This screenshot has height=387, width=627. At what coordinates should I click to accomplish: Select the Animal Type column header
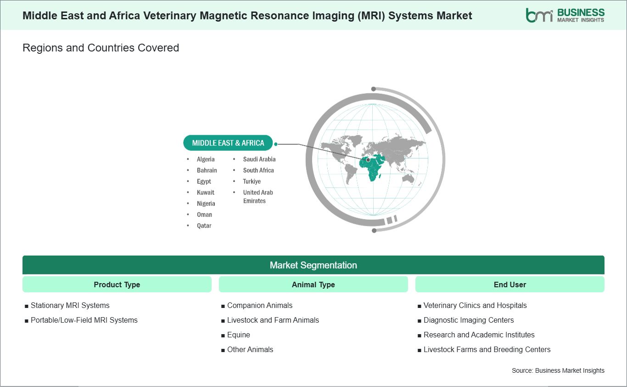pyautogui.click(x=313, y=285)
